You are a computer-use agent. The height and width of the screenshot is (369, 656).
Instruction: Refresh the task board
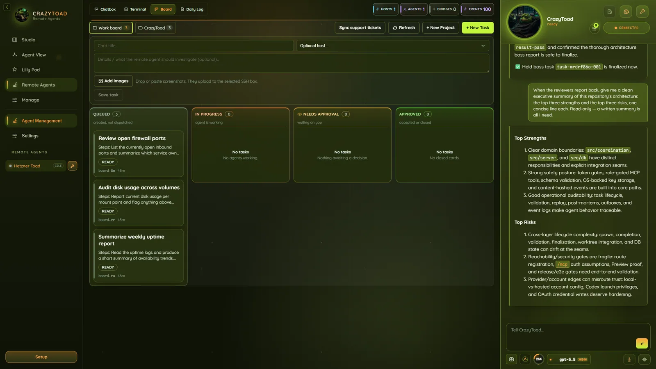[x=404, y=28]
